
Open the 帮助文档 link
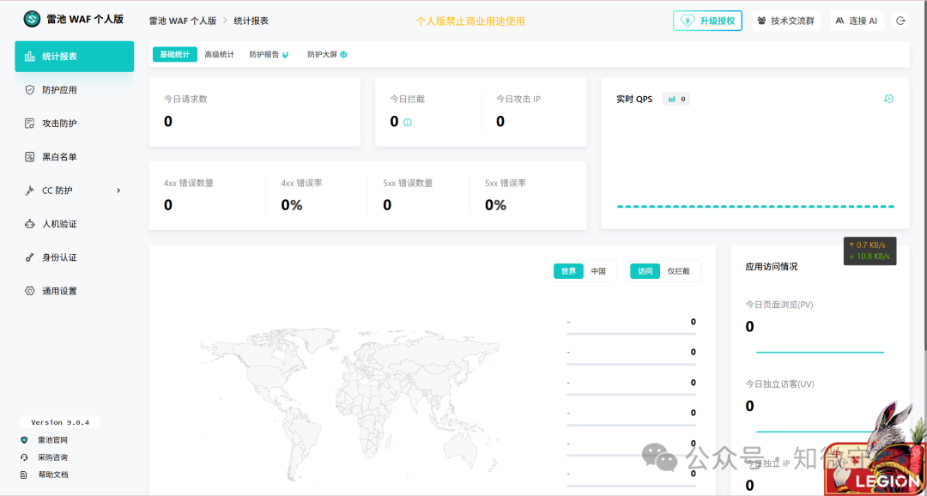pos(52,475)
